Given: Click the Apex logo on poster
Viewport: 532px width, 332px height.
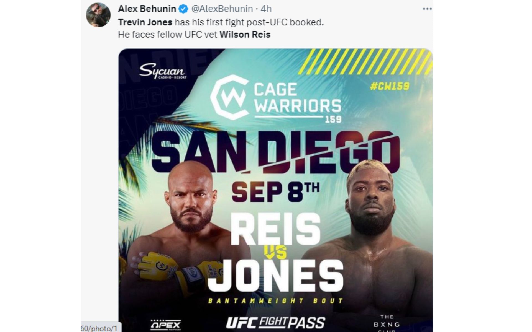Looking at the screenshot, I should click(x=165, y=325).
